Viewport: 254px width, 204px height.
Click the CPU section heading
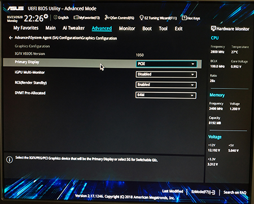pyautogui.click(x=214, y=38)
